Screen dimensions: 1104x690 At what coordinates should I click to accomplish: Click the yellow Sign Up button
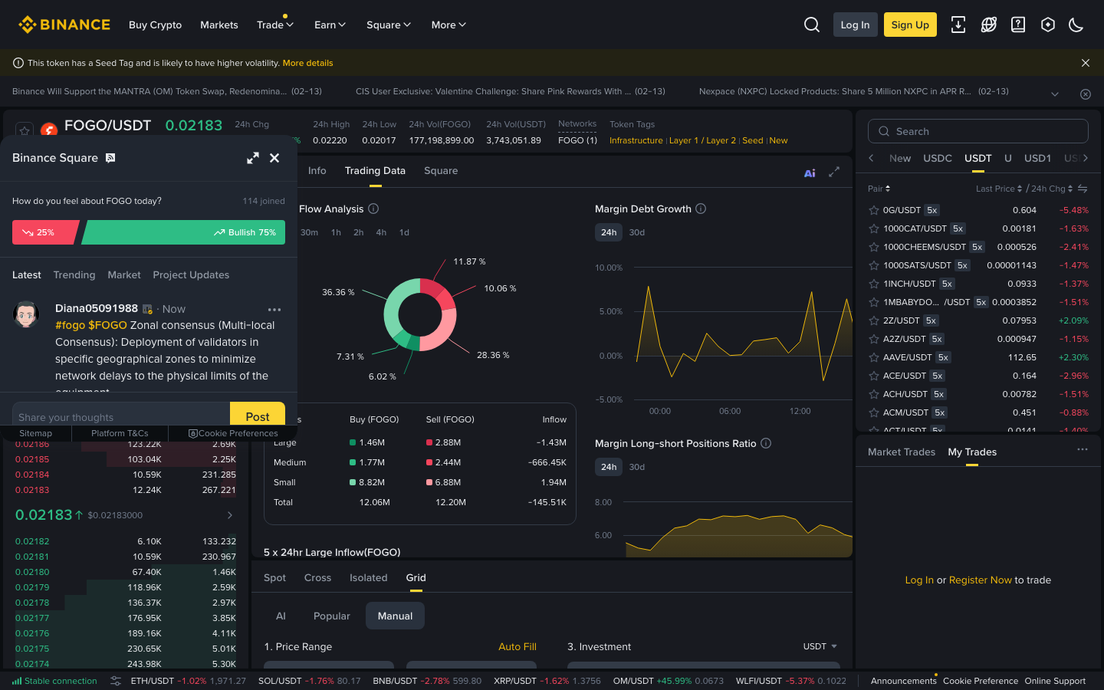click(910, 25)
